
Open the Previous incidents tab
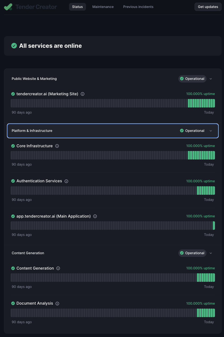[138, 7]
